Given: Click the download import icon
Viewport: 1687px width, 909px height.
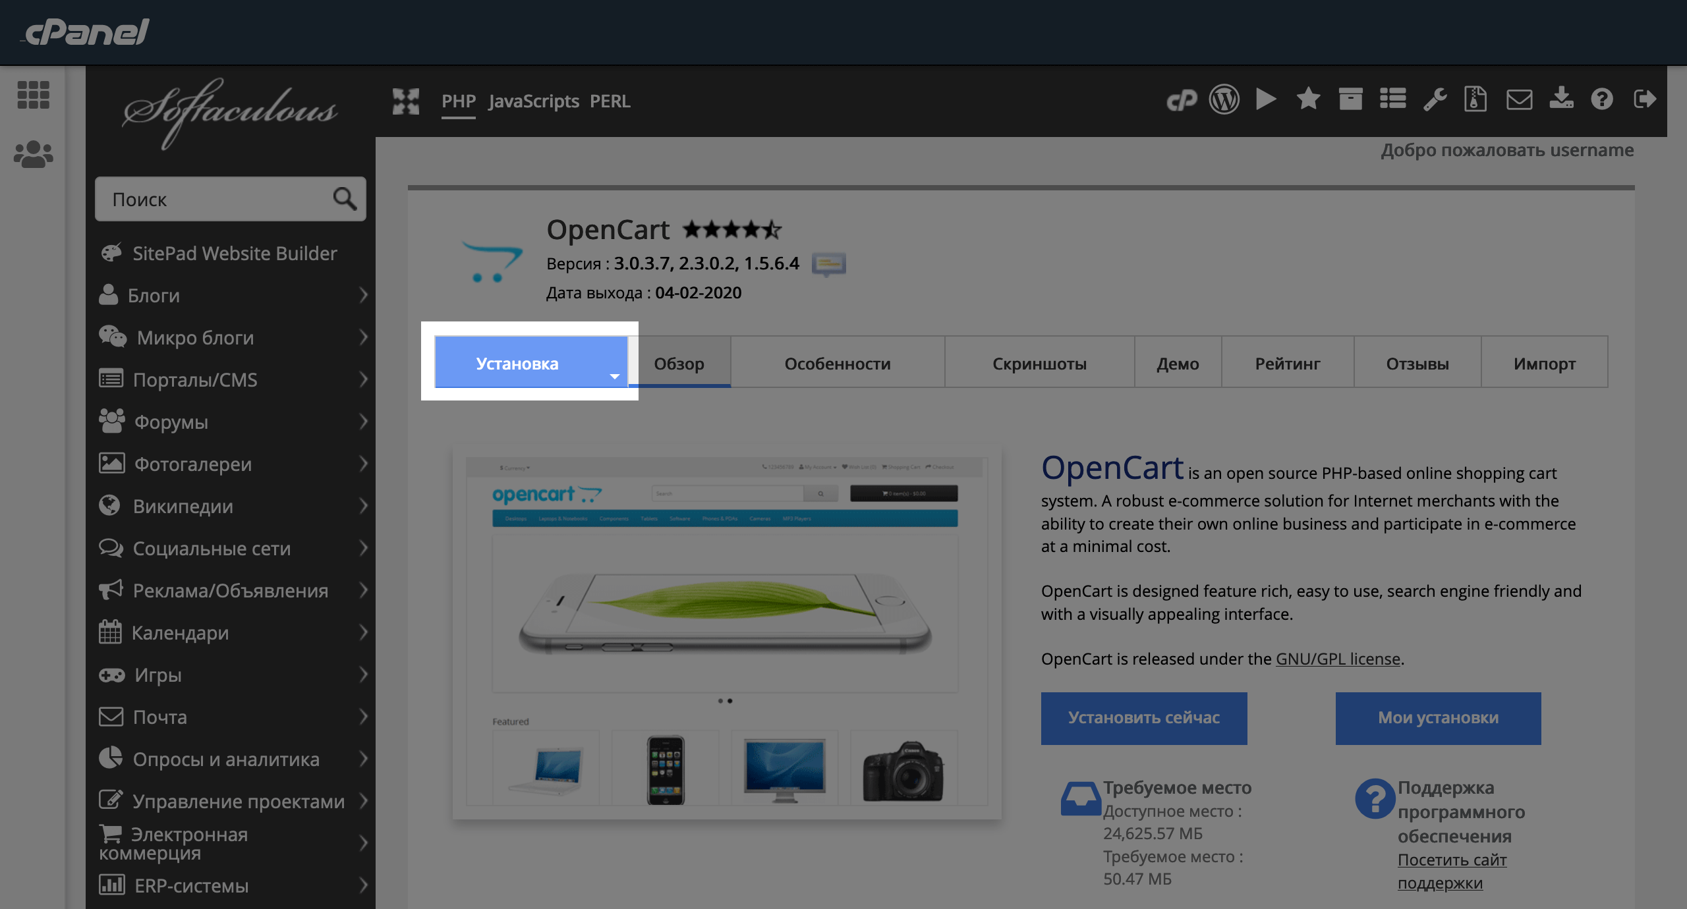Looking at the screenshot, I should [1561, 99].
